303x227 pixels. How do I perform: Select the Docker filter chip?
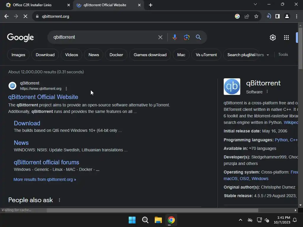click(116, 55)
